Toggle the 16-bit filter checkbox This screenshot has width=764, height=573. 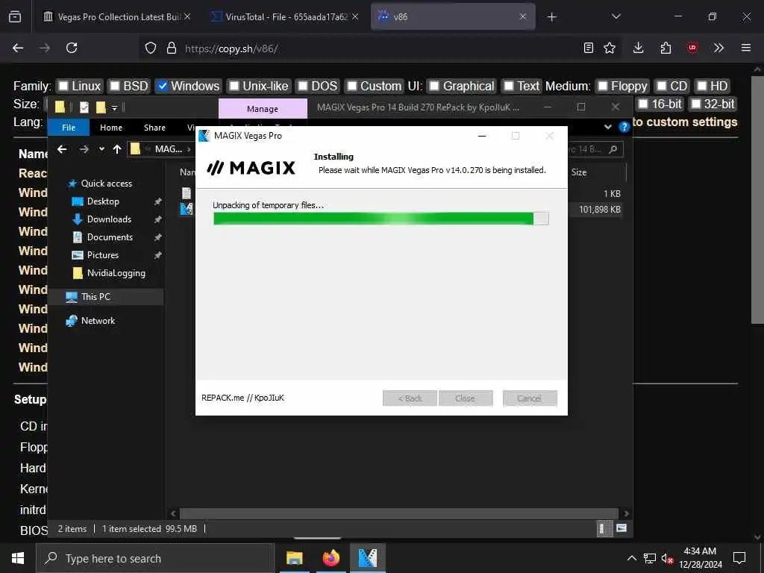click(x=643, y=104)
